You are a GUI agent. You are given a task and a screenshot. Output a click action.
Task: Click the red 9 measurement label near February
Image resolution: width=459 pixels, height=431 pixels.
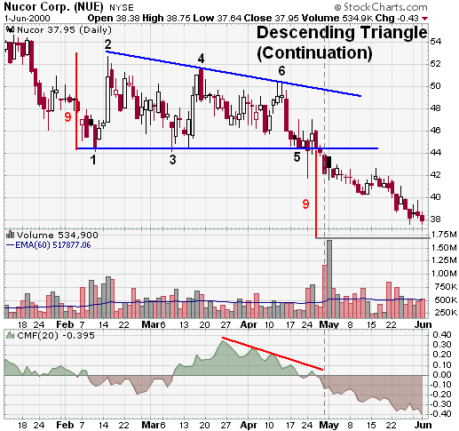click(68, 117)
